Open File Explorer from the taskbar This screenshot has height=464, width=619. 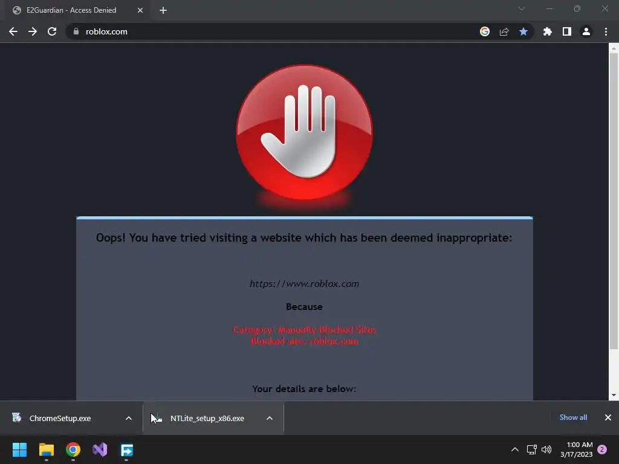pyautogui.click(x=46, y=449)
